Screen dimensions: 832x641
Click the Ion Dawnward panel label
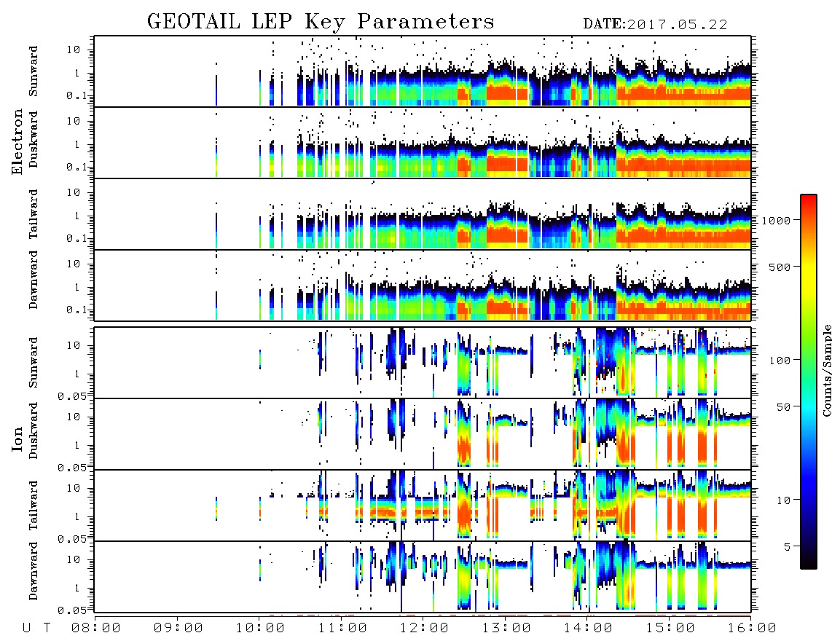34,571
